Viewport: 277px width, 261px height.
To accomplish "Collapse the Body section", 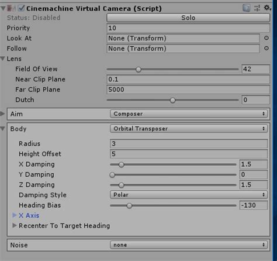I will [2, 129].
